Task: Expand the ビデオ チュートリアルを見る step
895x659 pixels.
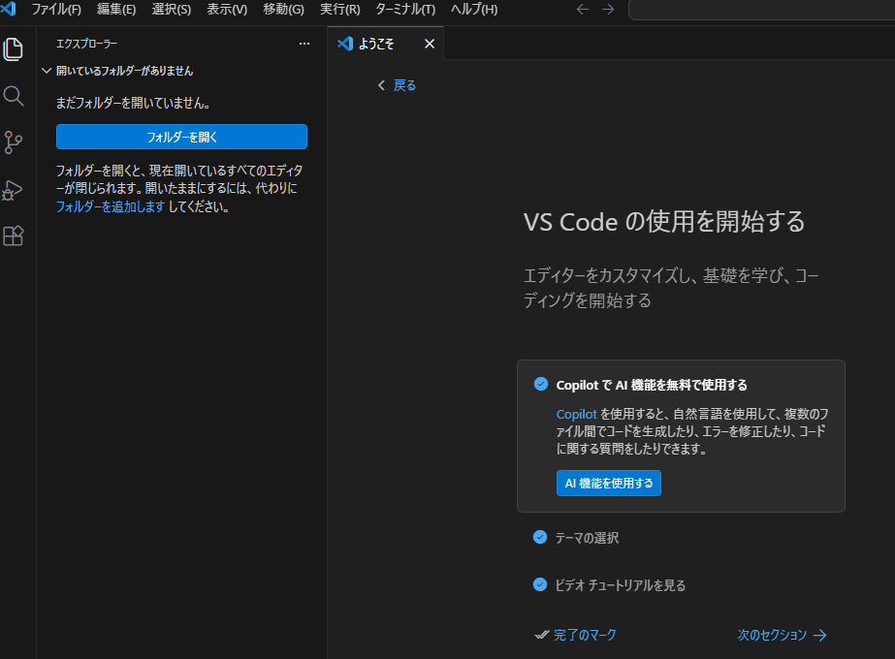Action: click(x=620, y=585)
